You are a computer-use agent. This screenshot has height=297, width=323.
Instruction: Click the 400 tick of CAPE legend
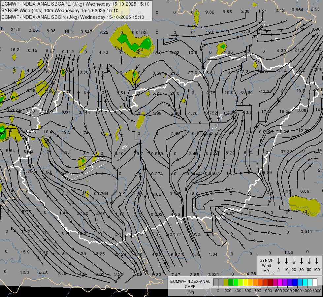click(238, 291)
